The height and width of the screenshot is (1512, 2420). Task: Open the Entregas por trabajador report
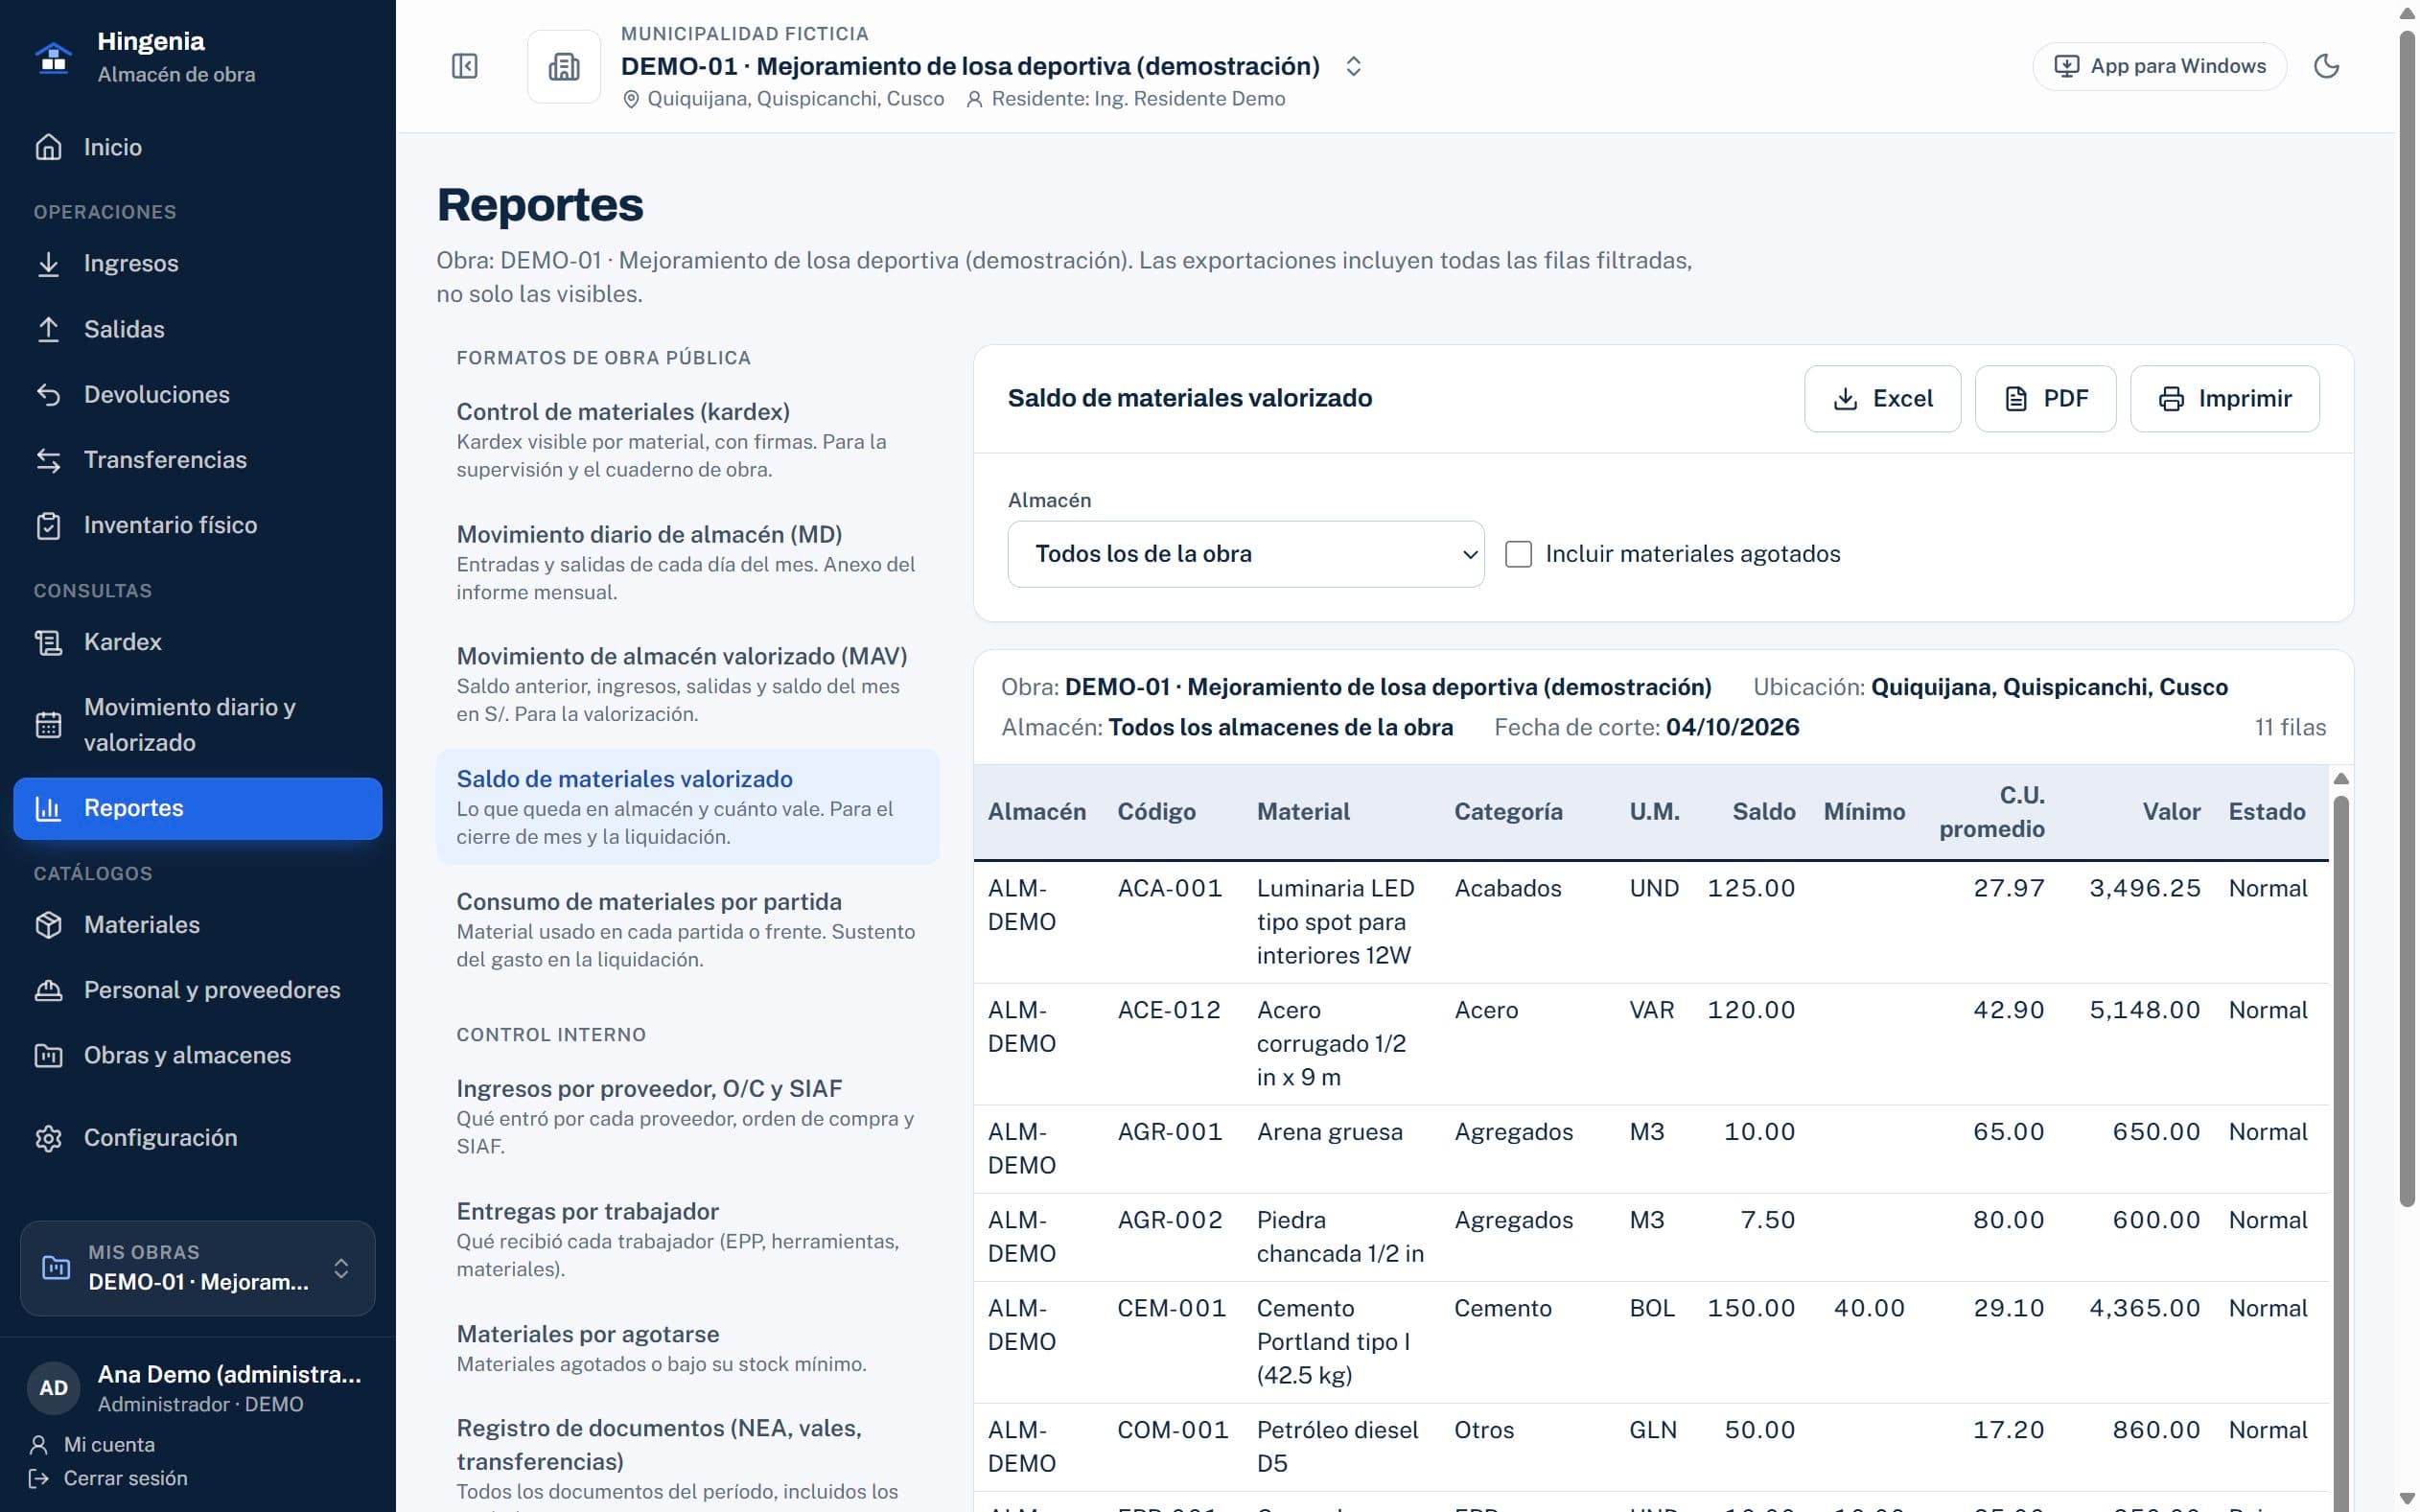click(688, 1239)
